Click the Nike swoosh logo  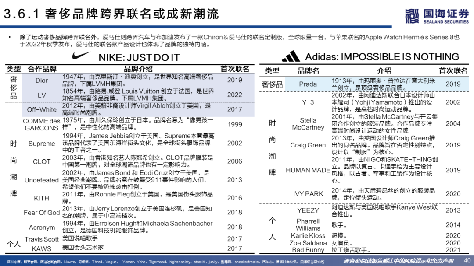tap(81, 56)
